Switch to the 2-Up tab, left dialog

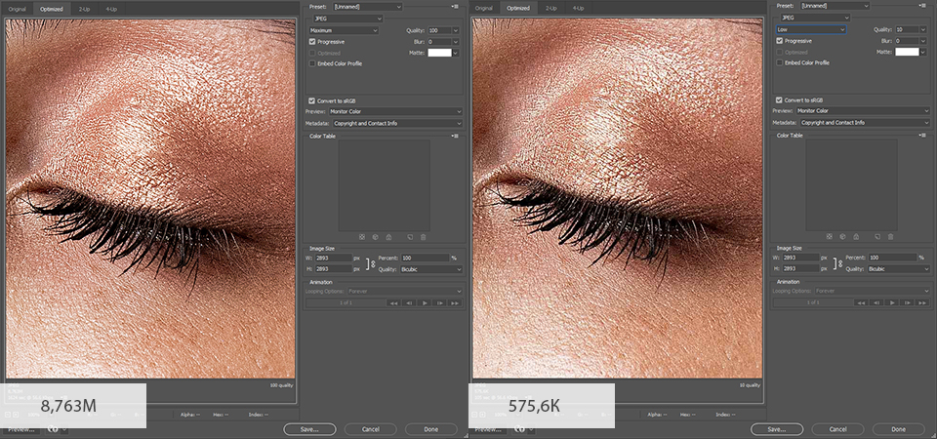(x=83, y=9)
